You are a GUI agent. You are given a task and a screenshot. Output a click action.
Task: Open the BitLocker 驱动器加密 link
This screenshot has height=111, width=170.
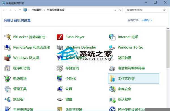click(29, 37)
